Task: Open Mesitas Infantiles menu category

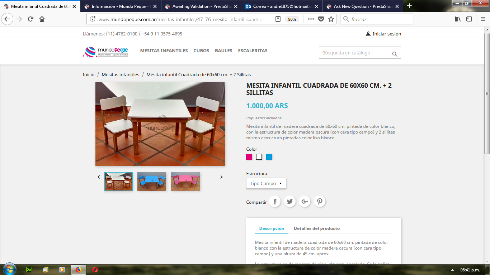Action: coord(164,51)
